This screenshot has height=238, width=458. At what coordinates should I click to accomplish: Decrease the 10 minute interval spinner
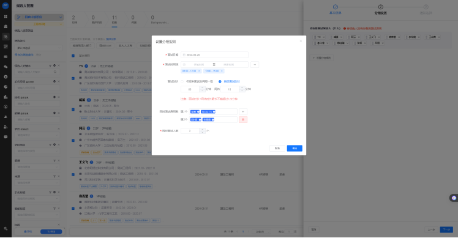coord(242,91)
